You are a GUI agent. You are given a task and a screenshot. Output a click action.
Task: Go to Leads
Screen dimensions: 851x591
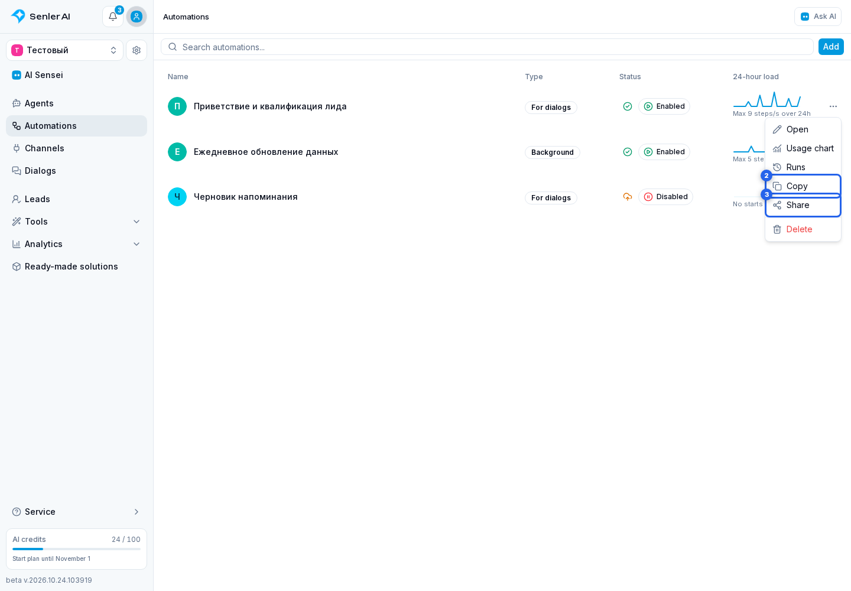tap(77, 199)
